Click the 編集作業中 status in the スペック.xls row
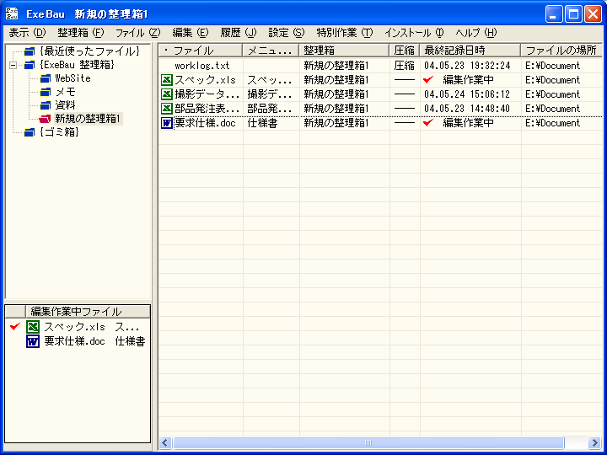Image resolution: width=607 pixels, height=455 pixels. point(468,80)
